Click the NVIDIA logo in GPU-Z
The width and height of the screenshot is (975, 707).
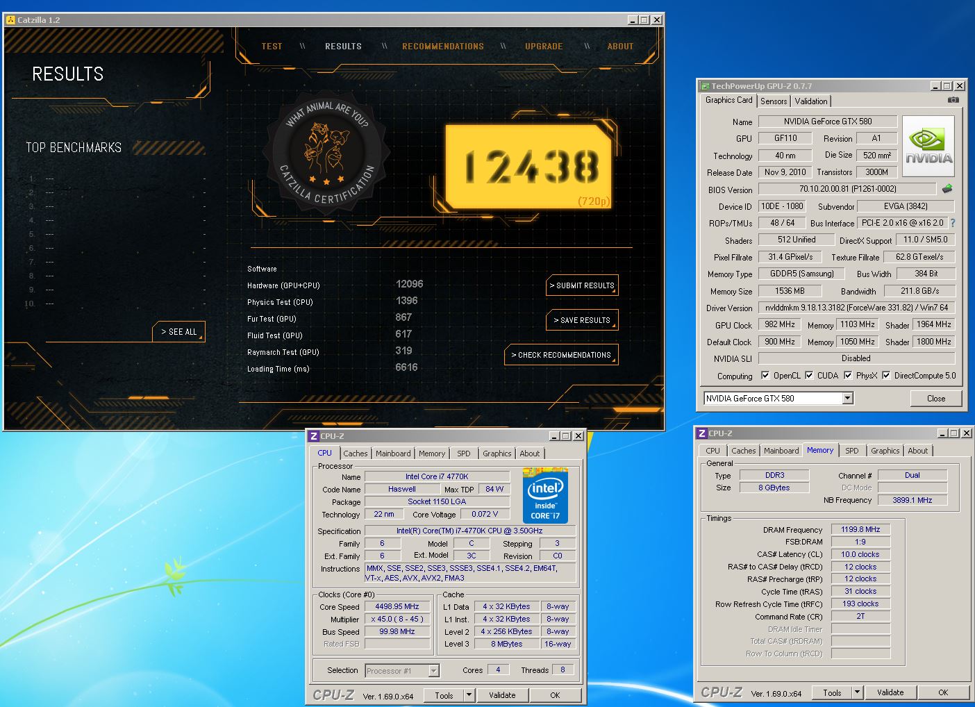[928, 147]
